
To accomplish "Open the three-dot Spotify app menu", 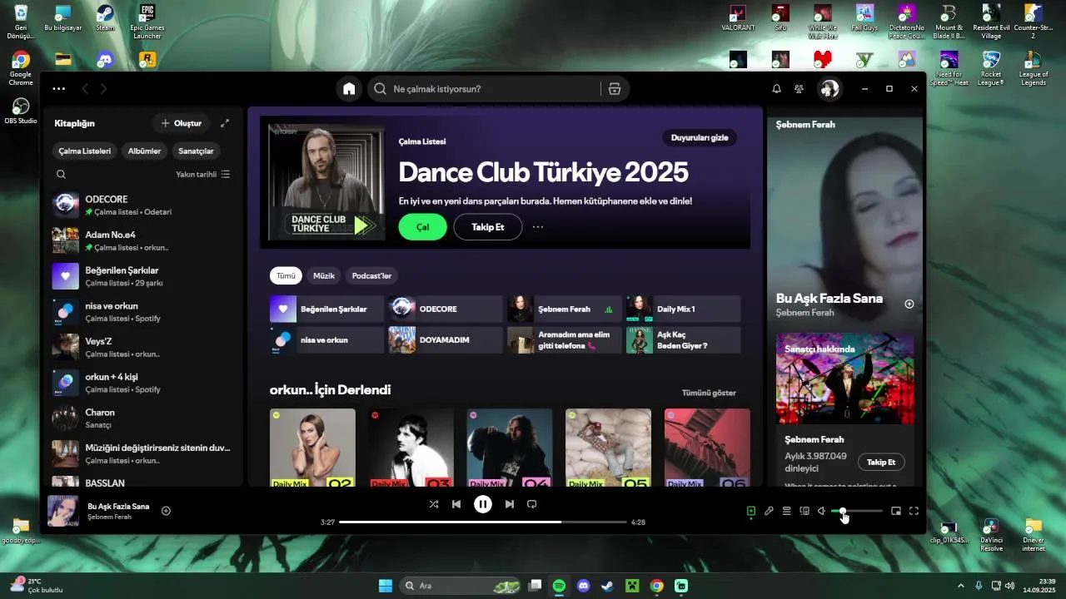I will click(x=58, y=89).
